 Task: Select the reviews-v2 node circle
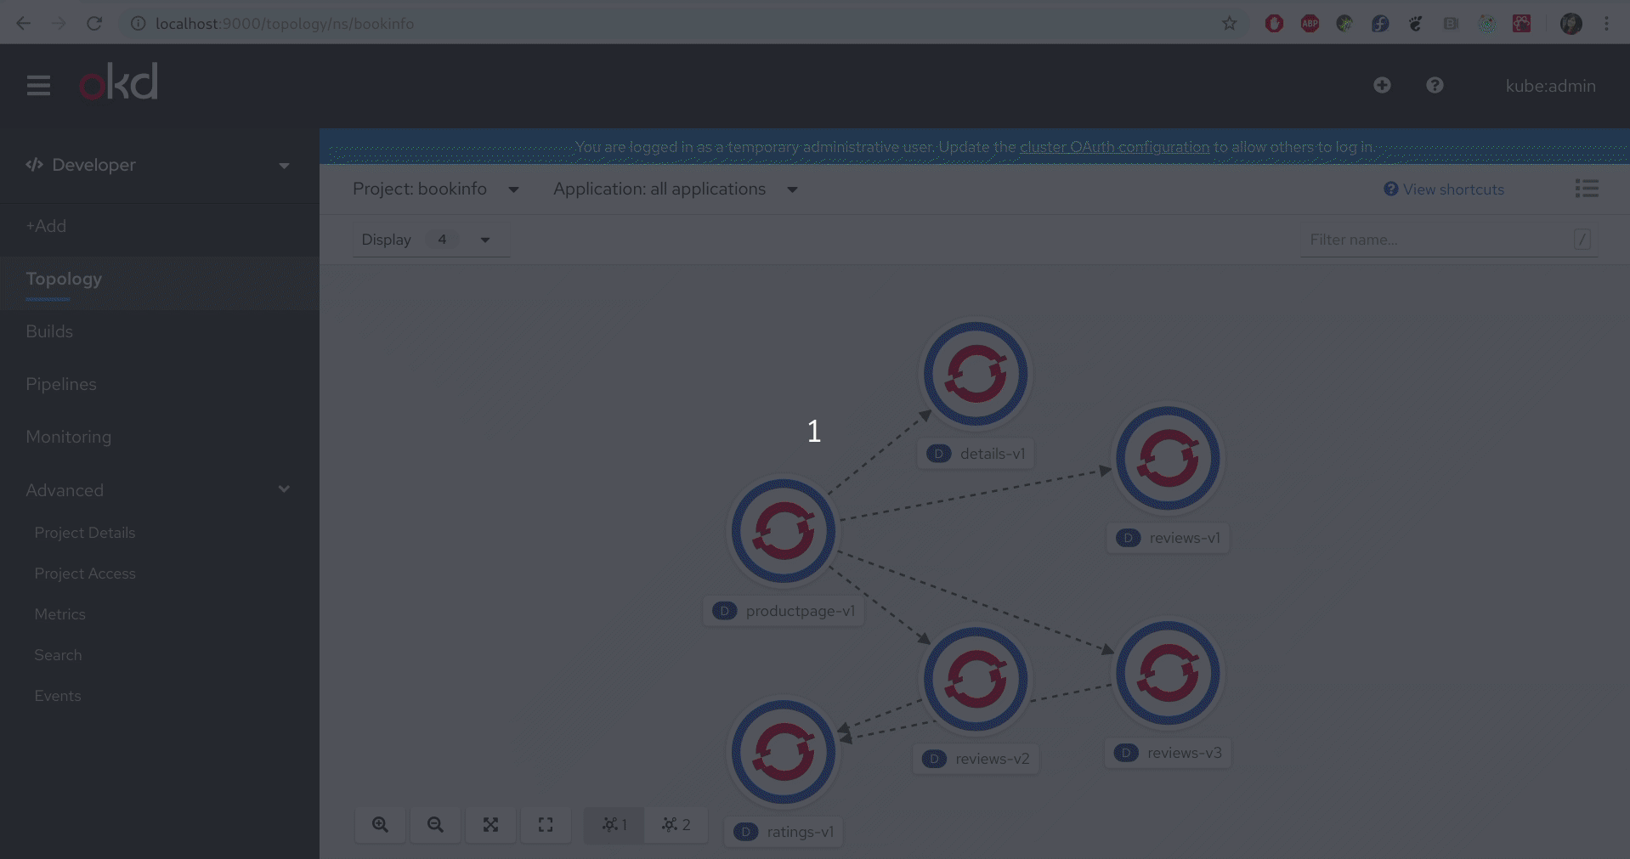pos(976,679)
